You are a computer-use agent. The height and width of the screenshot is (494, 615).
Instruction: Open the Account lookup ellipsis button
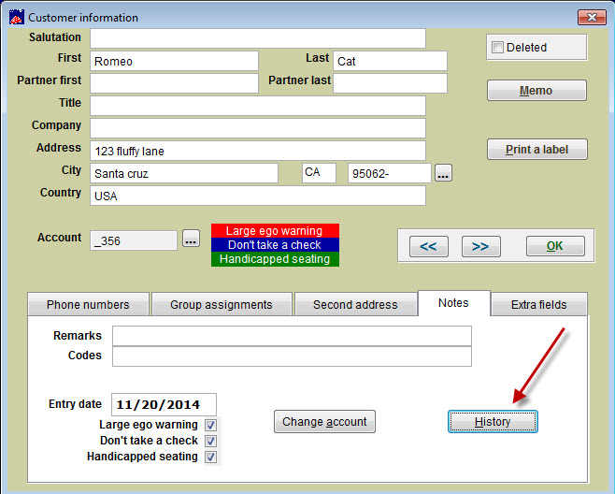click(191, 239)
